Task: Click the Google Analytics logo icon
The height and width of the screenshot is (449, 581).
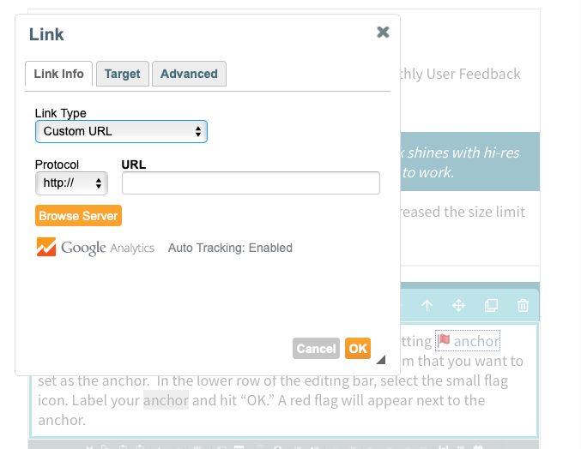Action: click(46, 247)
